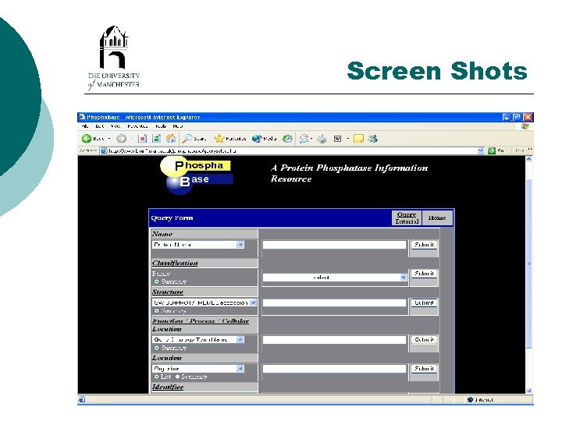The image size is (562, 421).
Task: Select Summary radio under Location
Action: 177,377
